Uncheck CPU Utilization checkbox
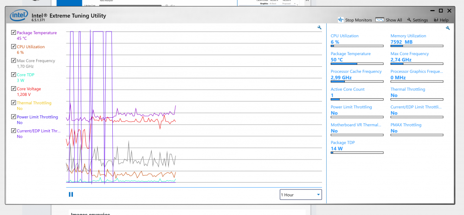 pyautogui.click(x=13, y=46)
